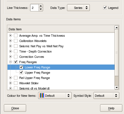Expand the Correction Curves node
The height and width of the screenshot is (114, 124).
pos(10,57)
